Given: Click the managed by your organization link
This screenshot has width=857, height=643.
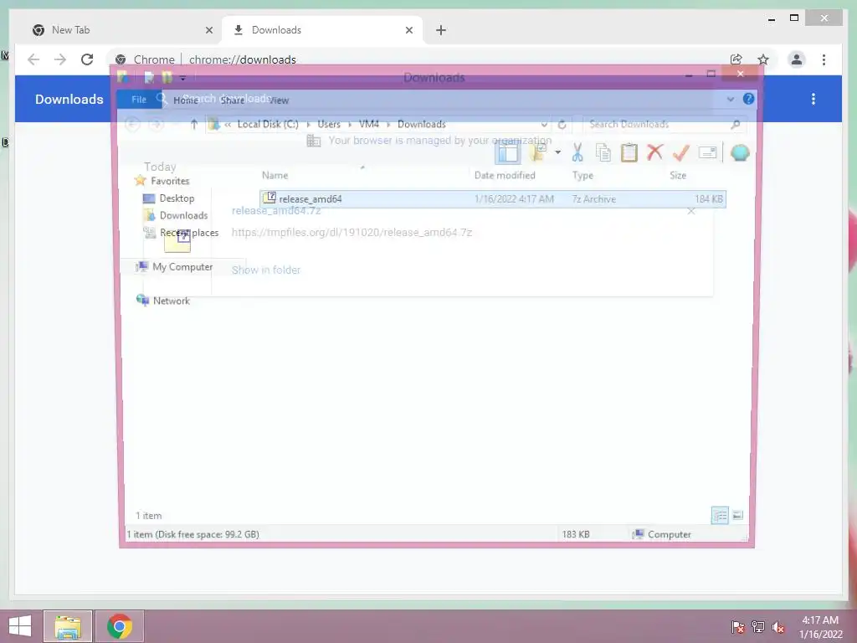Looking at the screenshot, I should click(x=439, y=141).
